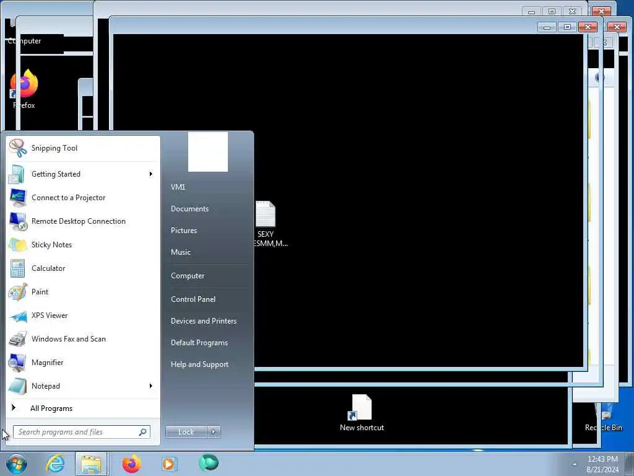Open Default Programs
The image size is (634, 476).
pyautogui.click(x=207, y=343)
